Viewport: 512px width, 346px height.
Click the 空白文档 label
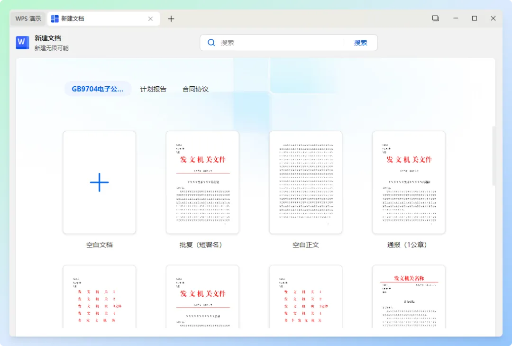click(99, 245)
